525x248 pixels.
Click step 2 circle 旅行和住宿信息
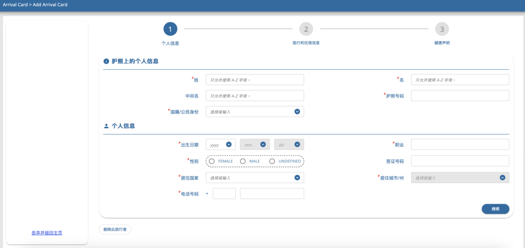[x=306, y=29]
